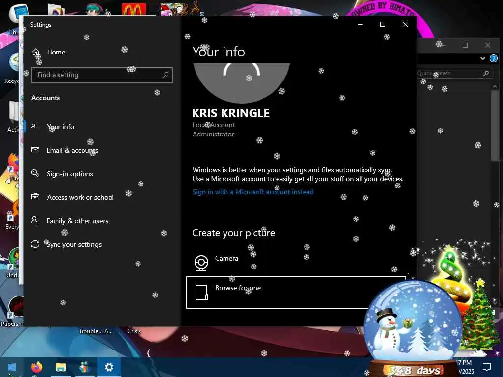Click the account profile picture placeholder

click(x=242, y=82)
